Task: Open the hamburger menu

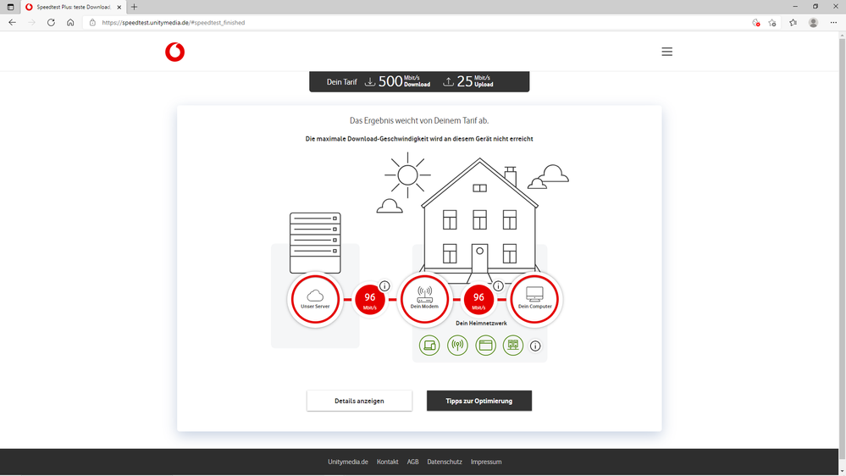Action: pos(666,52)
